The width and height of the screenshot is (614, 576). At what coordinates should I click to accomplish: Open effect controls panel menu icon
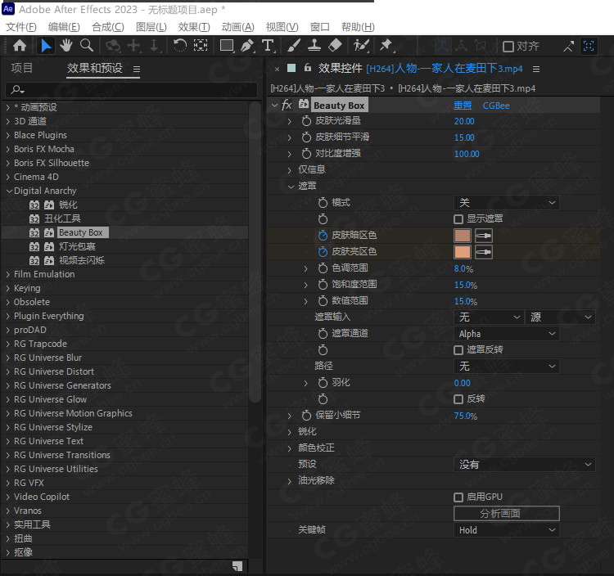pyautogui.click(x=536, y=70)
